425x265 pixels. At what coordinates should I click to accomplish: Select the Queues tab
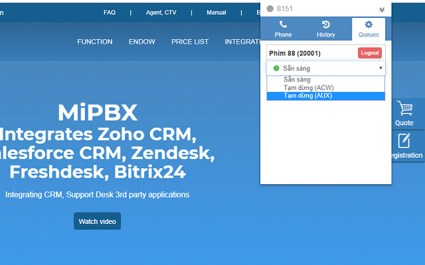(369, 29)
